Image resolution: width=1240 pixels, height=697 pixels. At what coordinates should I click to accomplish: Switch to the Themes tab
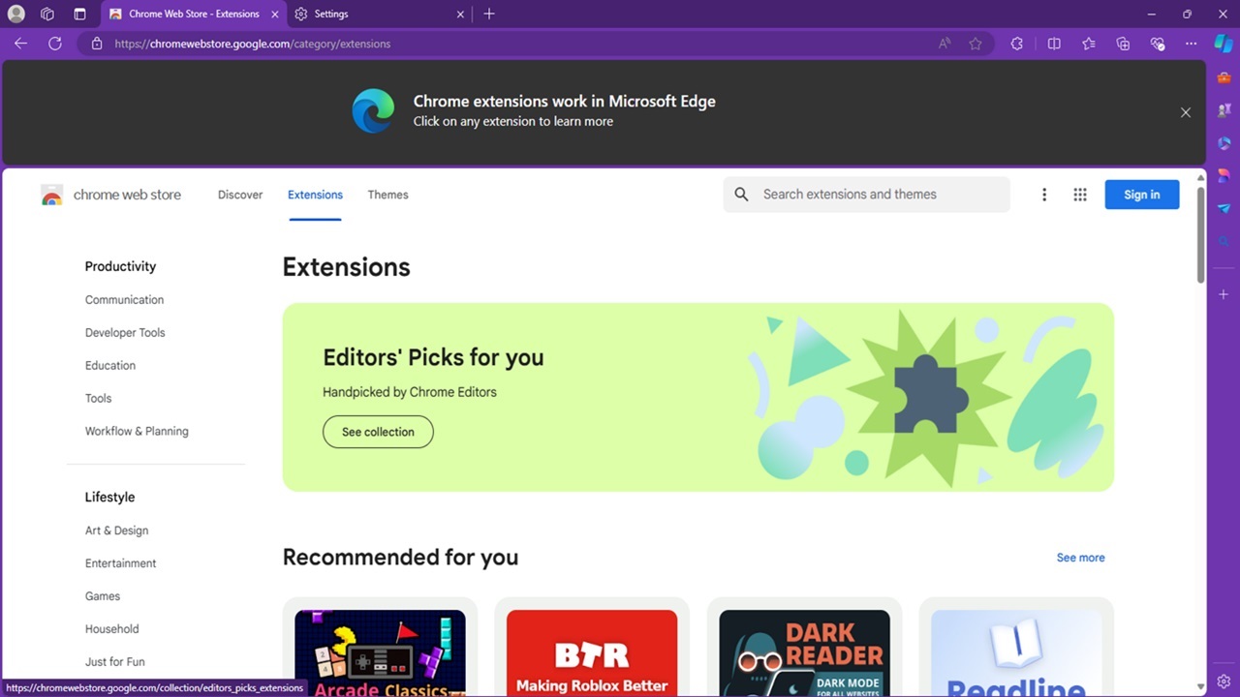pos(387,195)
